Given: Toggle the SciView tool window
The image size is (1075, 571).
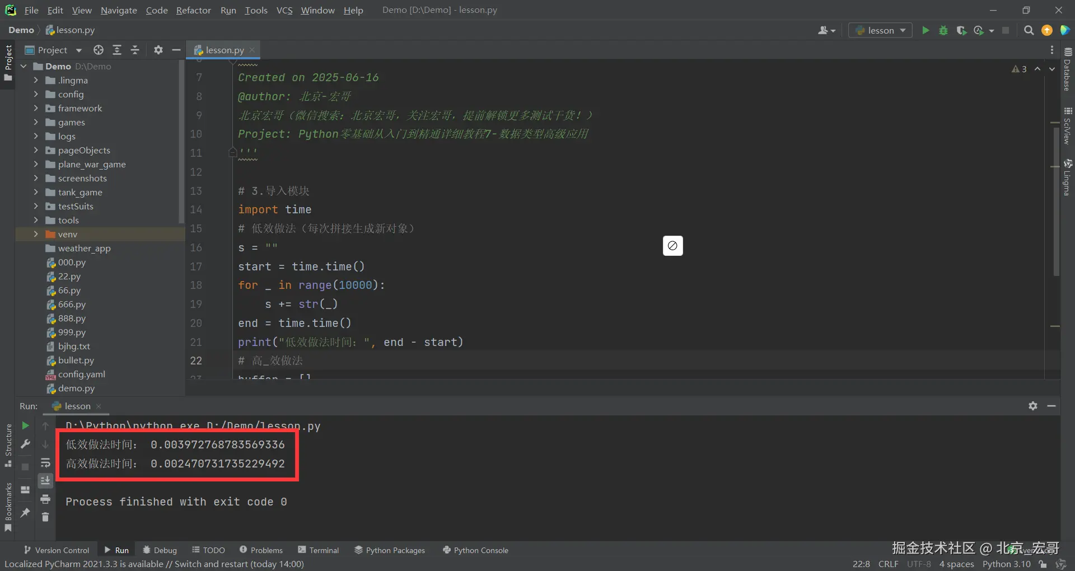Looking at the screenshot, I should pos(1068,126).
